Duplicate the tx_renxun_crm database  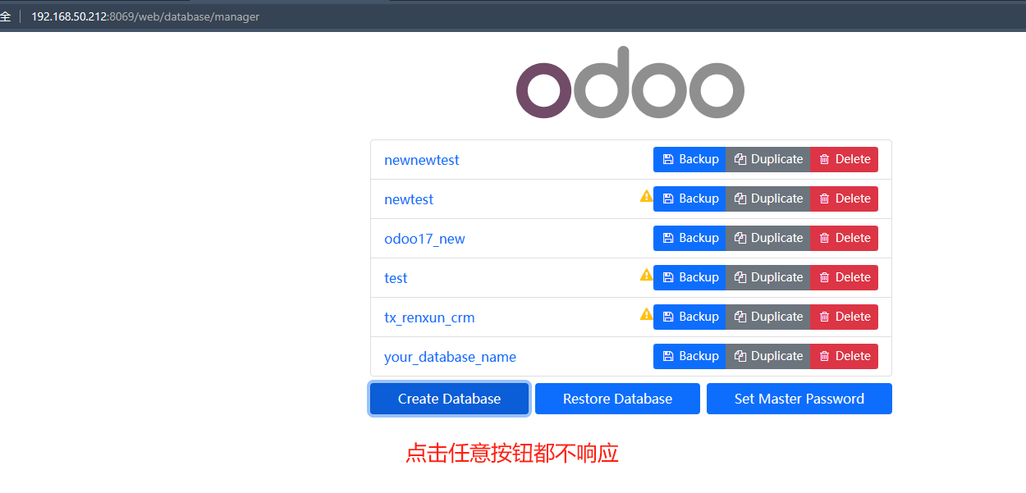click(768, 317)
